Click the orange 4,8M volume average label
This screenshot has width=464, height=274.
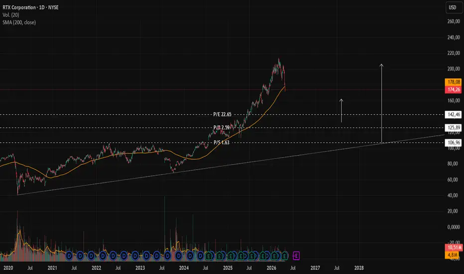click(452, 255)
